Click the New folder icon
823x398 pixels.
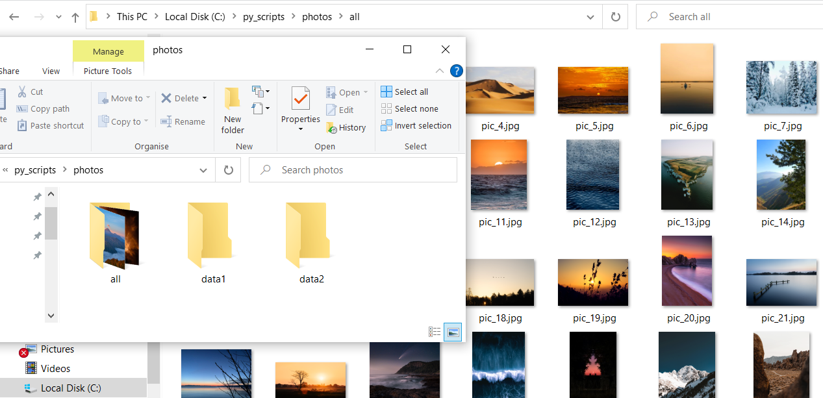[232, 99]
